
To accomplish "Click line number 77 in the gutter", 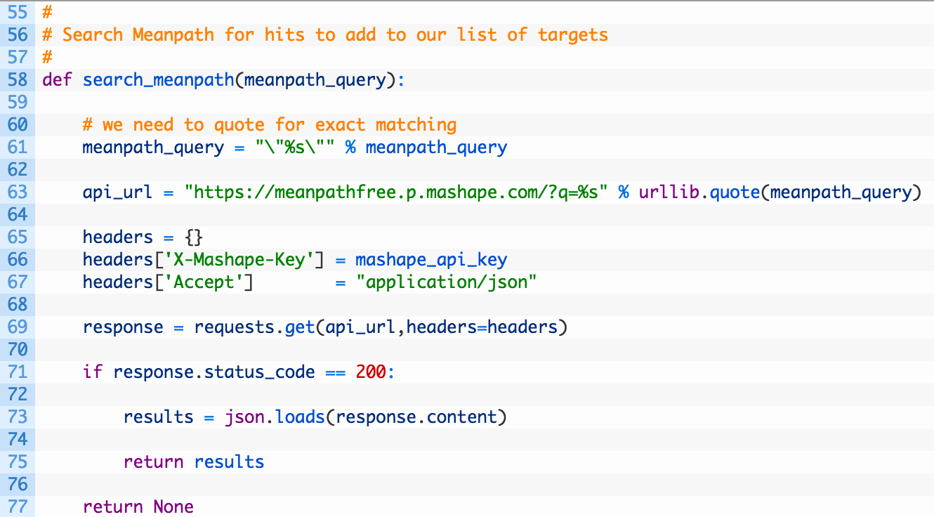I will point(18,506).
